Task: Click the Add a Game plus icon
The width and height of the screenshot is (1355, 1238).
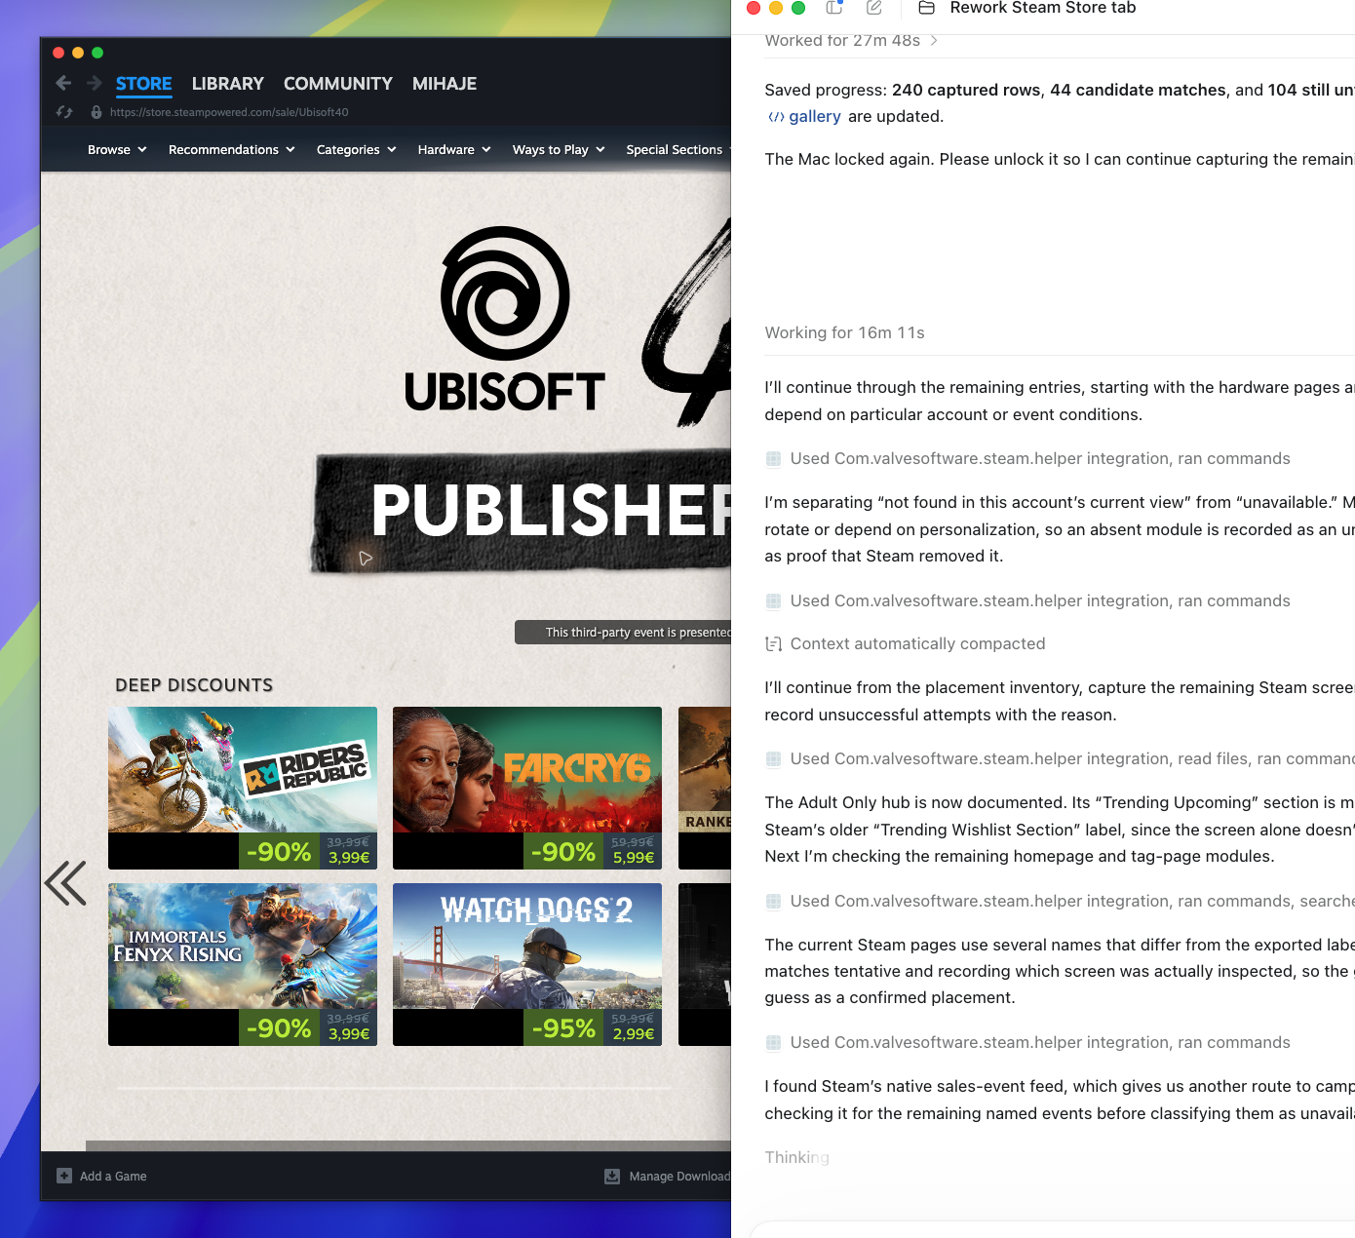Action: click(64, 1176)
